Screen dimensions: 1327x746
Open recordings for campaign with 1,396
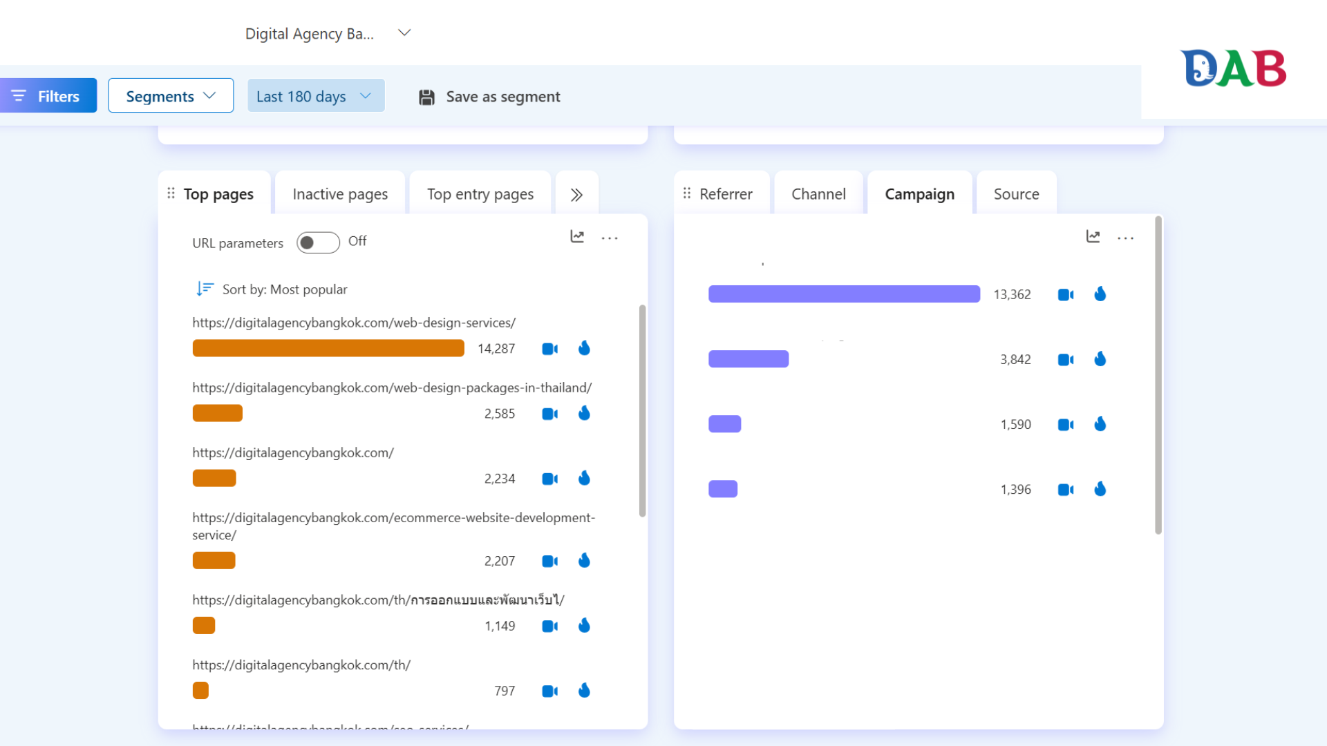click(1066, 490)
